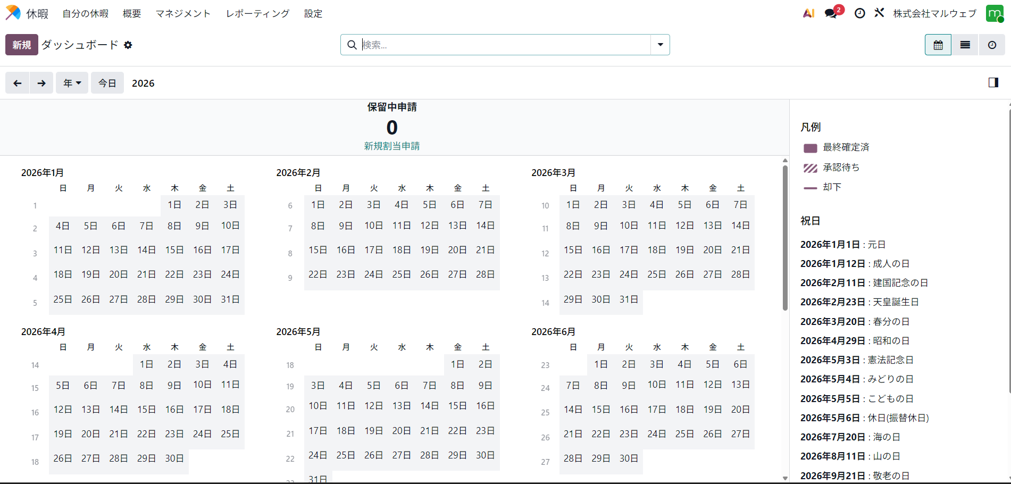Open 概要 menu
1011x484 pixels.
coord(132,13)
